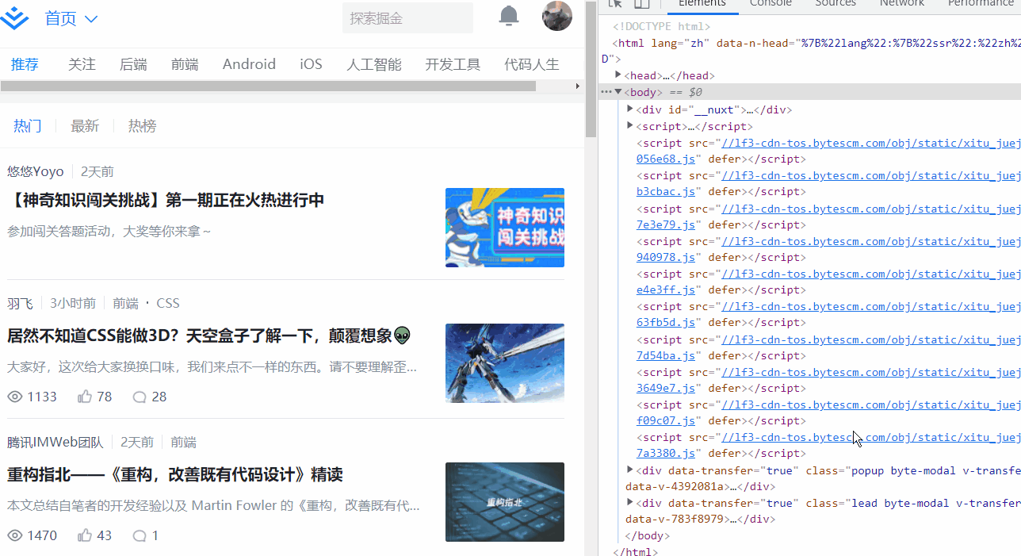Expand the lead byte-modal div node
The height and width of the screenshot is (556, 1021).
pos(630,502)
